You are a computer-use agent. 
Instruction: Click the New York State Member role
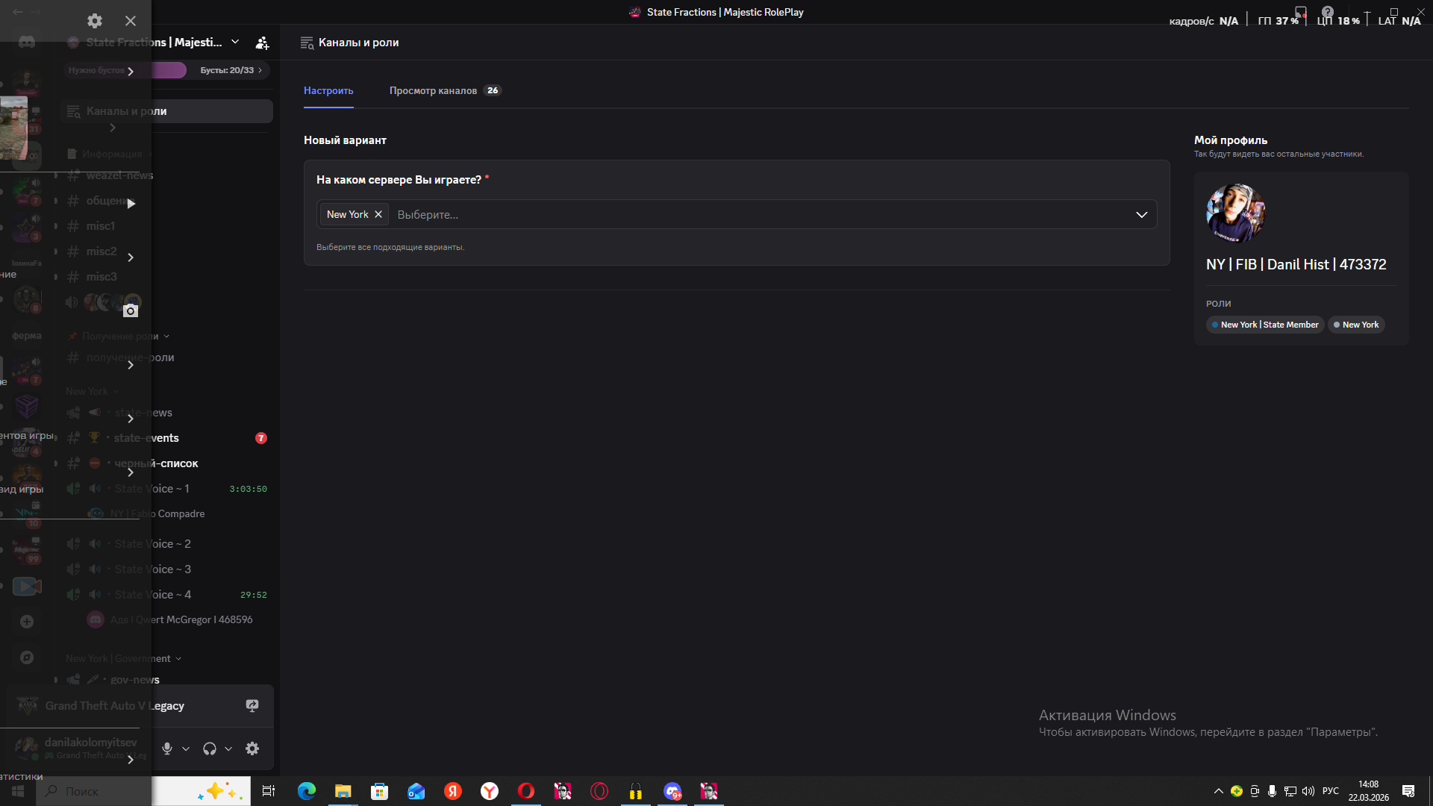coord(1265,325)
